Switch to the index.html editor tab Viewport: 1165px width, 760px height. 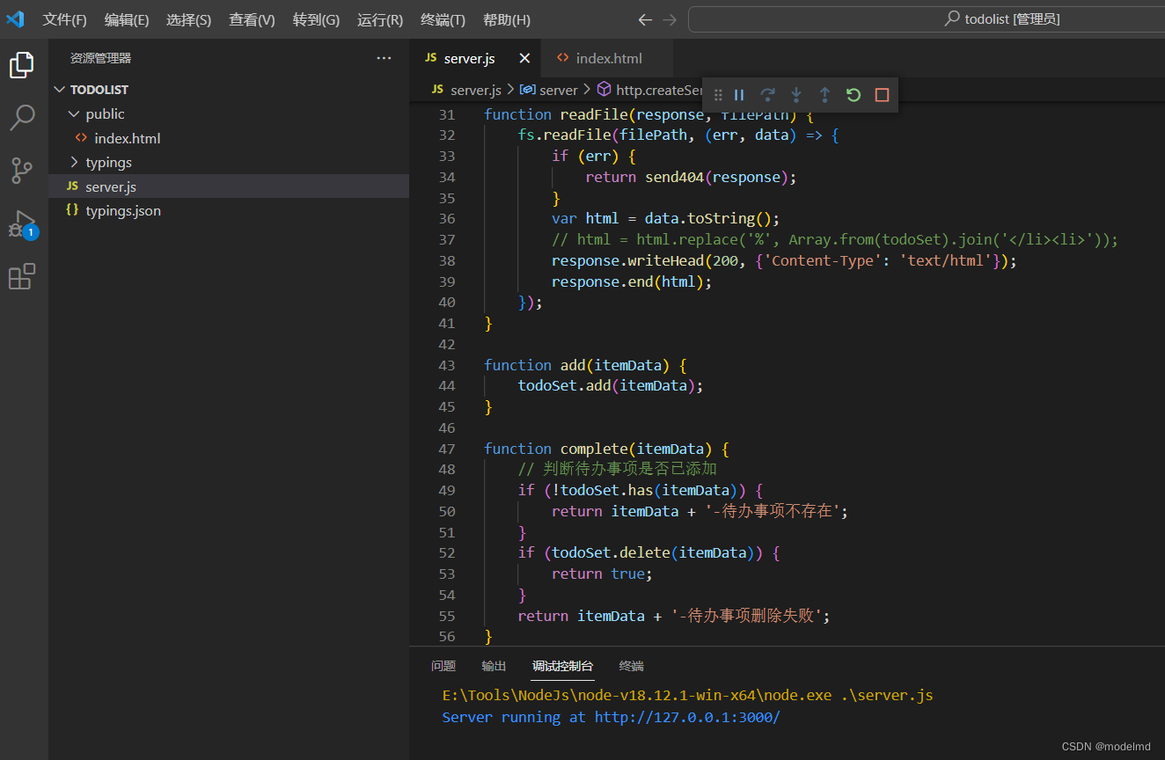tap(607, 58)
